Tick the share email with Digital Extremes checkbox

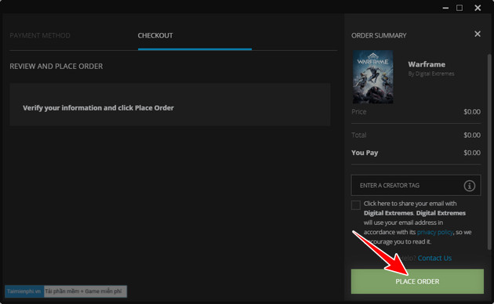click(356, 205)
